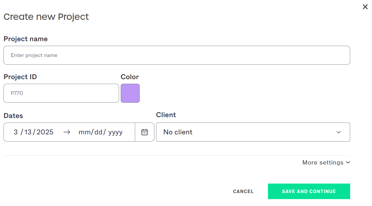Click the arrow between start and end dates
This screenshot has height=206, width=372.
point(67,132)
